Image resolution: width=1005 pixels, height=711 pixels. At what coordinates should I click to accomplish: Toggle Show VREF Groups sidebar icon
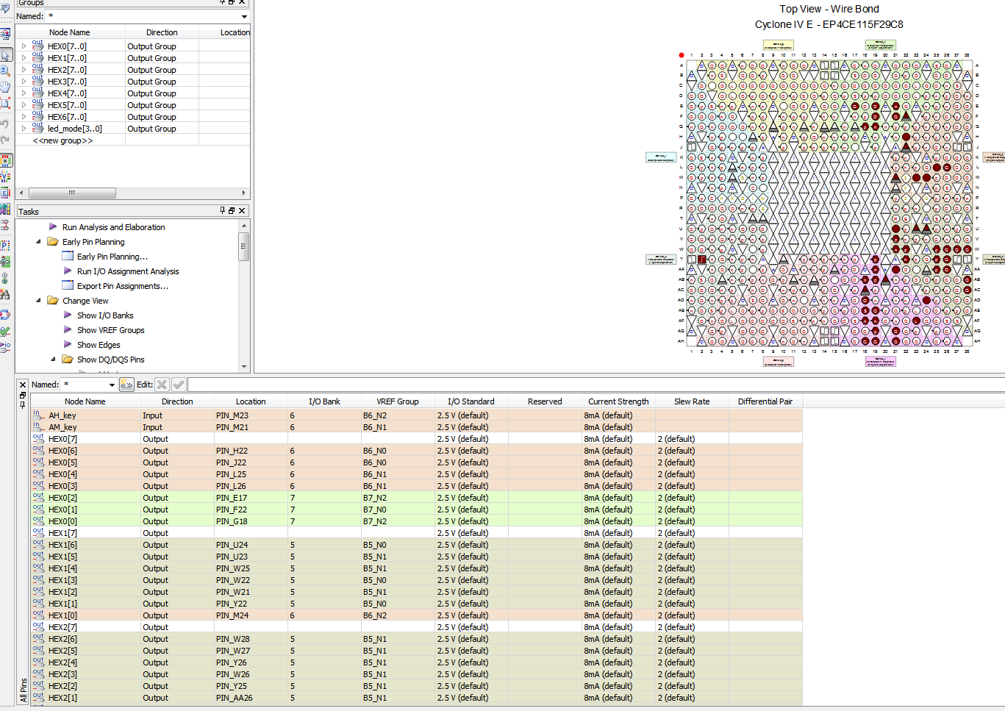[6, 177]
